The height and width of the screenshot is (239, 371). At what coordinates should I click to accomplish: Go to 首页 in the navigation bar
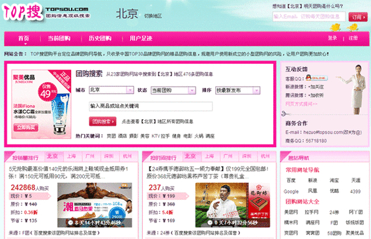23,38
